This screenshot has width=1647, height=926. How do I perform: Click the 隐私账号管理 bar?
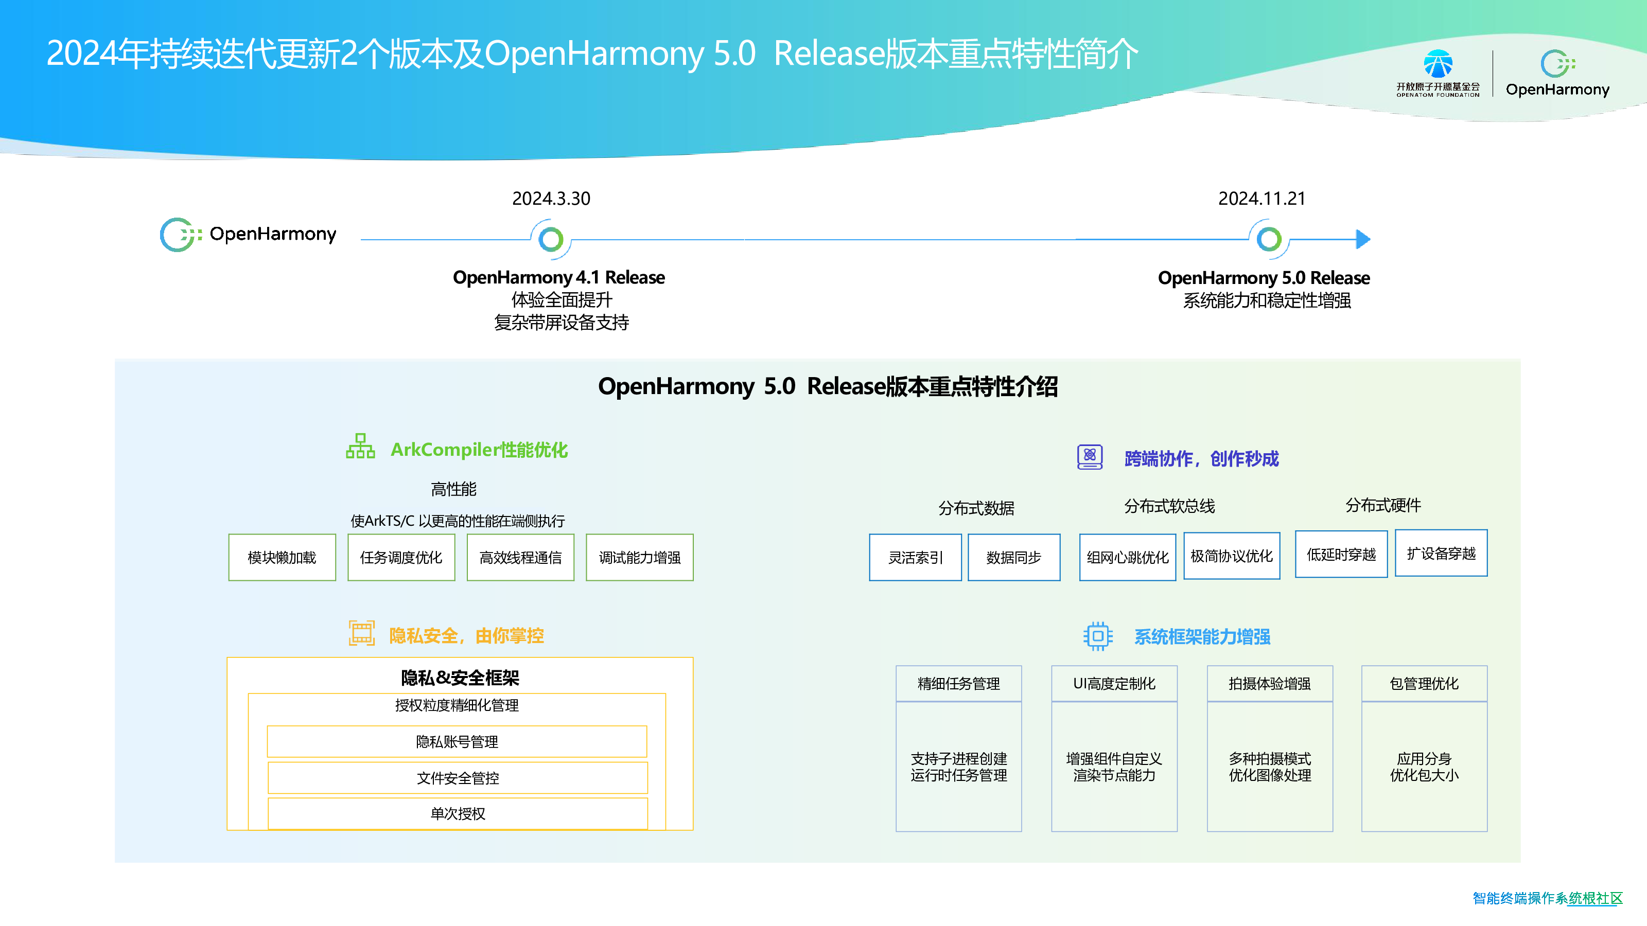point(457,741)
